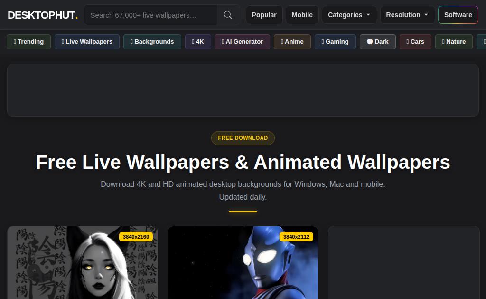Image resolution: width=486 pixels, height=299 pixels.
Task: Open the Ultraman wallpaper thumbnail
Action: coord(243,262)
